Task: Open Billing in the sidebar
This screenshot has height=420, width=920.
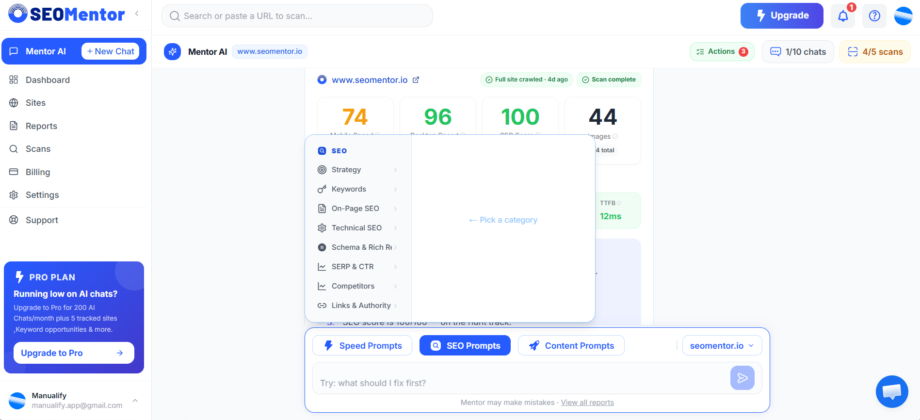Action: pos(74,172)
